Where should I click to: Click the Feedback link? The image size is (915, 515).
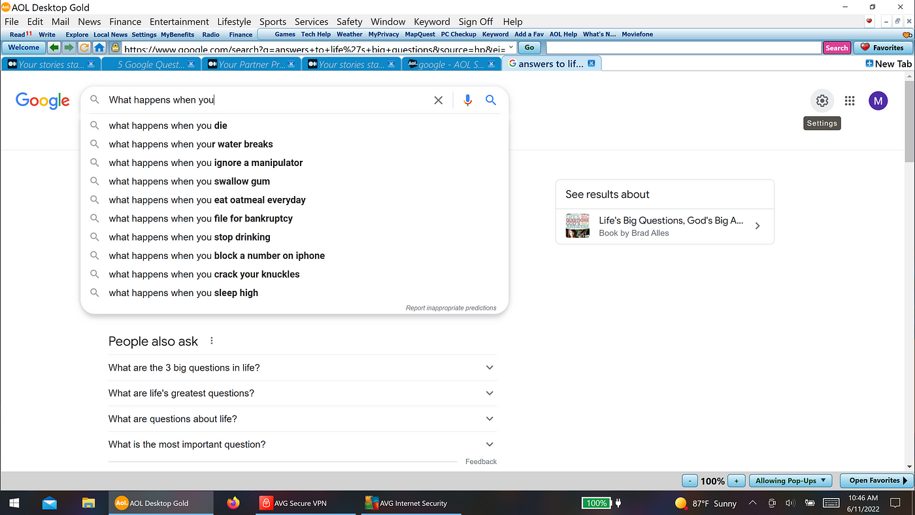tap(481, 461)
